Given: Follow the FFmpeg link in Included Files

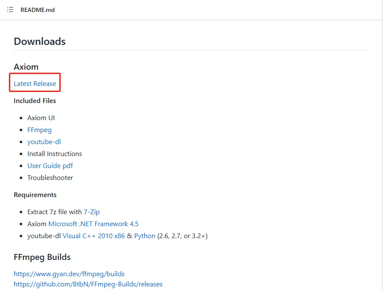Looking at the screenshot, I should [x=39, y=130].
